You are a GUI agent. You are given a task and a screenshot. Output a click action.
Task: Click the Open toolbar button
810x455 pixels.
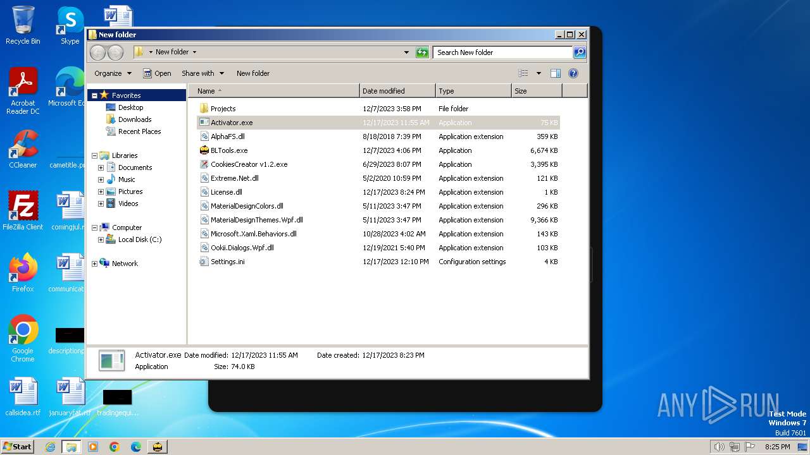[157, 73]
